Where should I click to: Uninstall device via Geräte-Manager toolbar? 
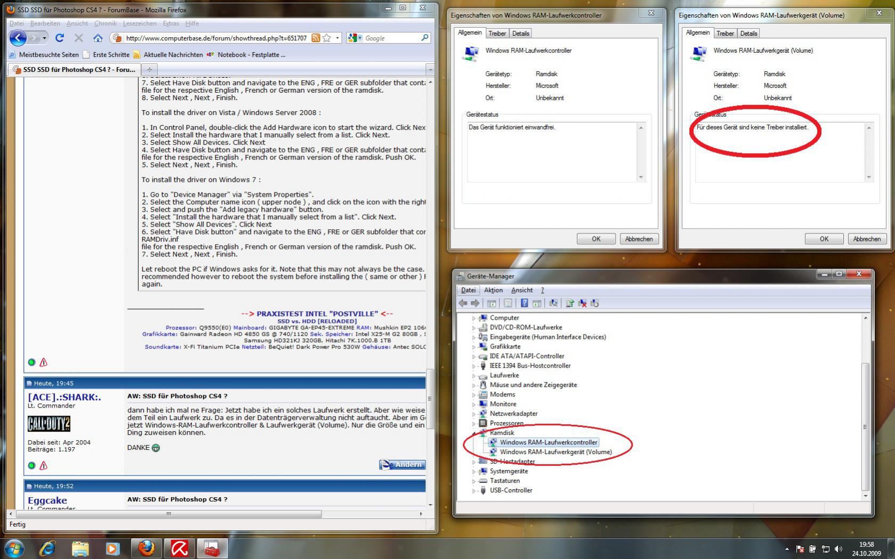tap(583, 303)
